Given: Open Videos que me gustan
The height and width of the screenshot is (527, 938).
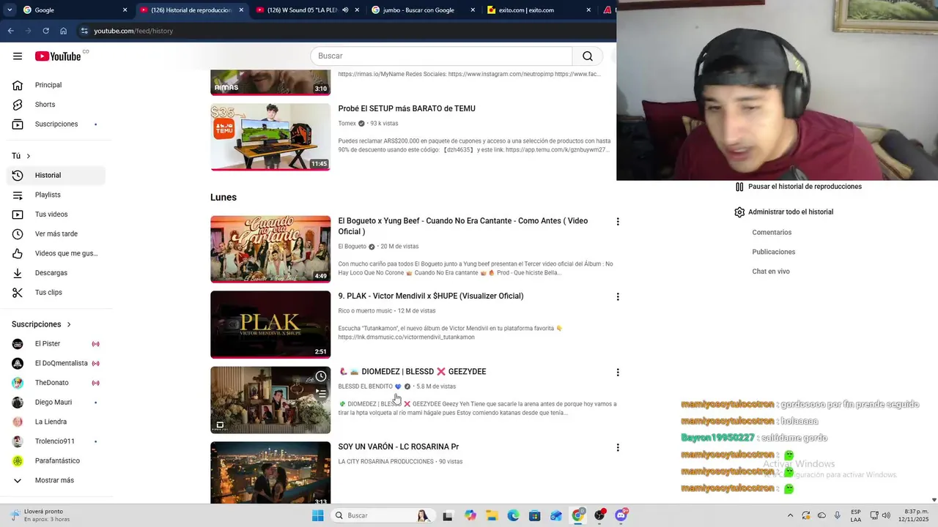Looking at the screenshot, I should pyautogui.click(x=56, y=253).
